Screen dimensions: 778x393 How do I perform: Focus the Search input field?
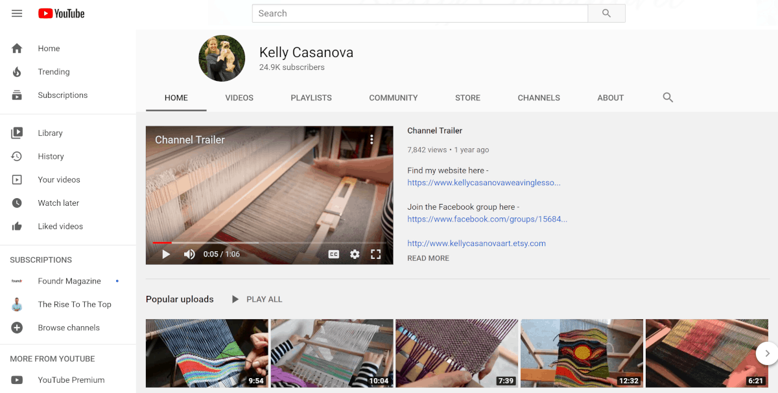tap(420, 13)
